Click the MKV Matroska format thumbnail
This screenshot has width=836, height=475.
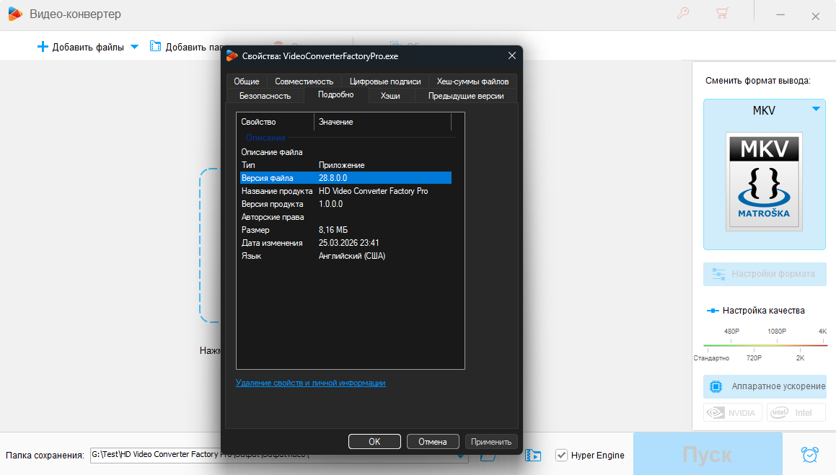(x=764, y=181)
